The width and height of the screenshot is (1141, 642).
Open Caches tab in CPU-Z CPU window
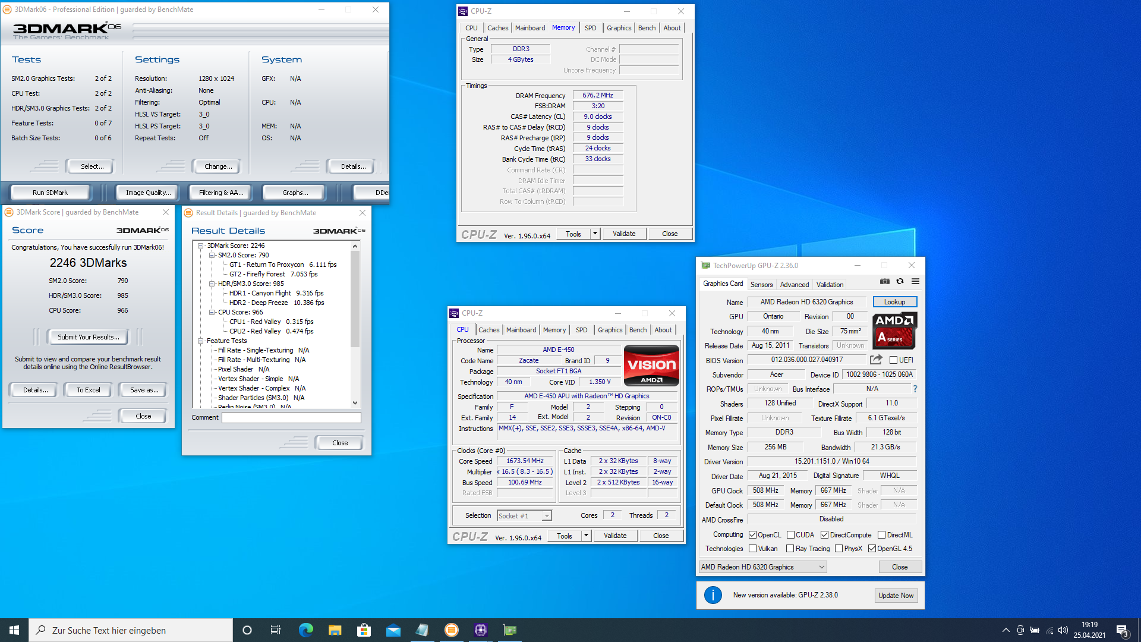(488, 330)
